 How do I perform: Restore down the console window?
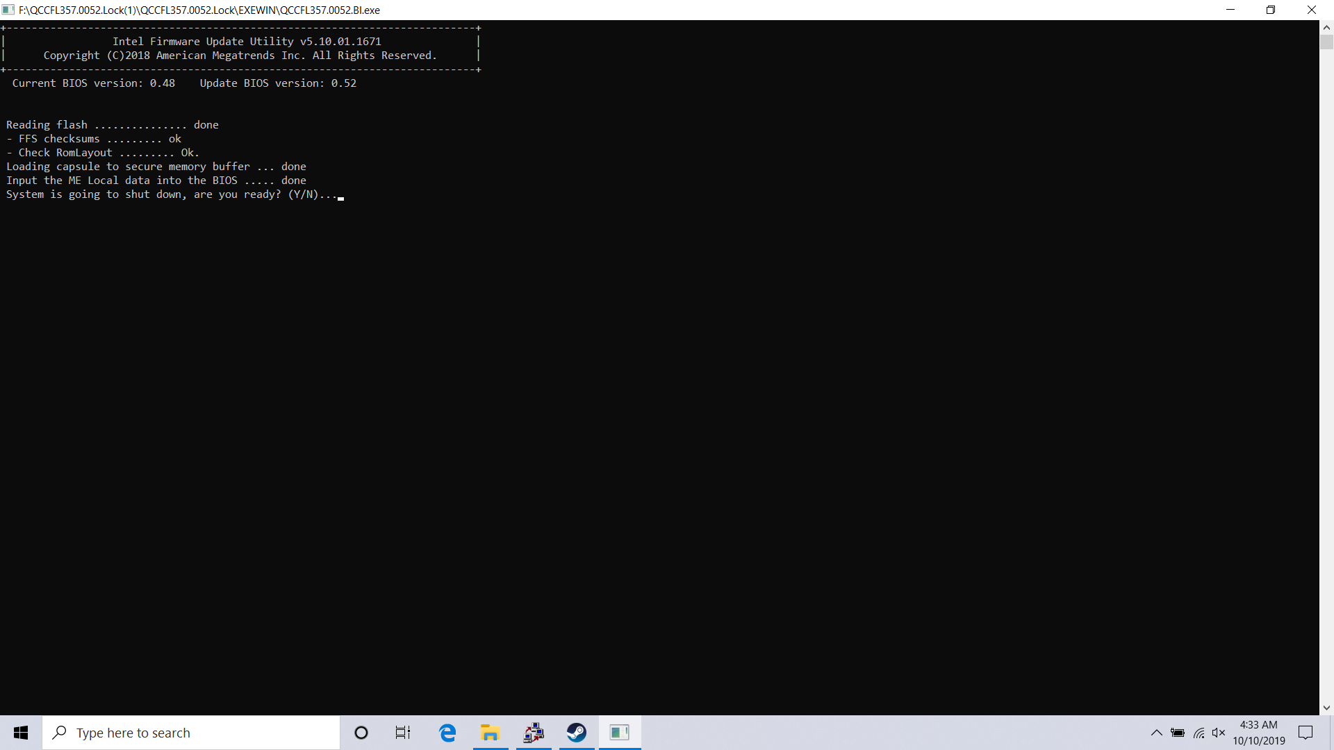pyautogui.click(x=1271, y=10)
